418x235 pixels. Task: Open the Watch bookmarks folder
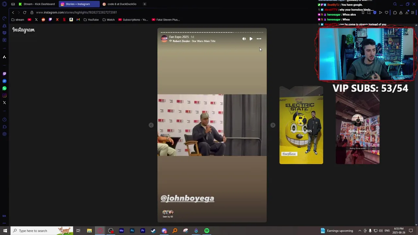coord(109,20)
